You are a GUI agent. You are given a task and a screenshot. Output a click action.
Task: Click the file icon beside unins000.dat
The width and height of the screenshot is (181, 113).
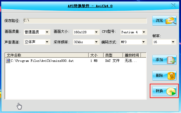pyautogui.click(x=8, y=61)
